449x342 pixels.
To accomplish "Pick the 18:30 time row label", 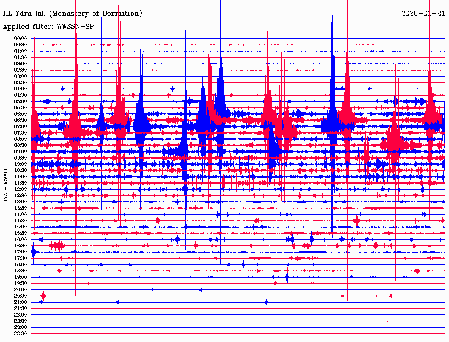I will [x=21, y=271].
